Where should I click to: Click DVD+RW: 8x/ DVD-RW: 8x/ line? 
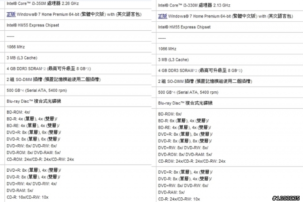point(183,148)
